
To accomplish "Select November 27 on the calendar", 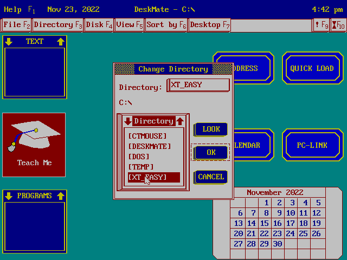I will (239, 244).
